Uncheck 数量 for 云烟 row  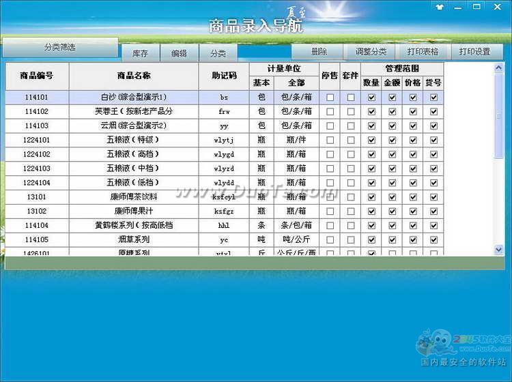(371, 126)
